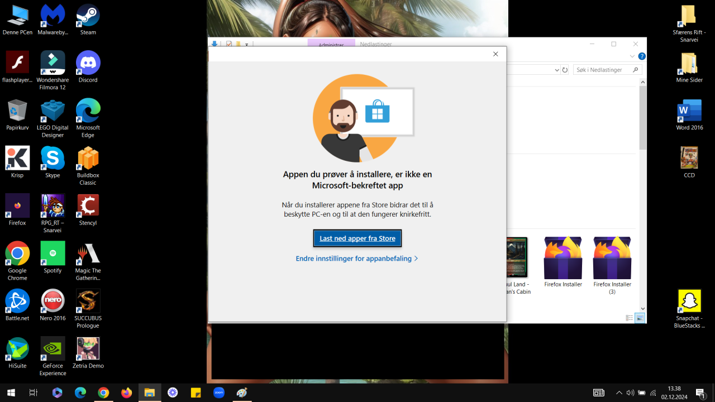Launch Stencyl from the desktop
Screen dimensions: 715x402
(x=88, y=210)
